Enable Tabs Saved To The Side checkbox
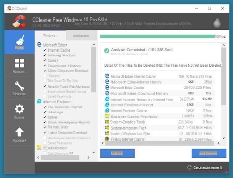 (x=45, y=81)
